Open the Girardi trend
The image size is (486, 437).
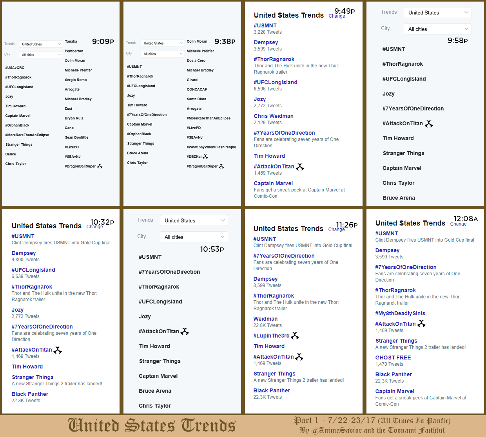pyautogui.click(x=192, y=80)
